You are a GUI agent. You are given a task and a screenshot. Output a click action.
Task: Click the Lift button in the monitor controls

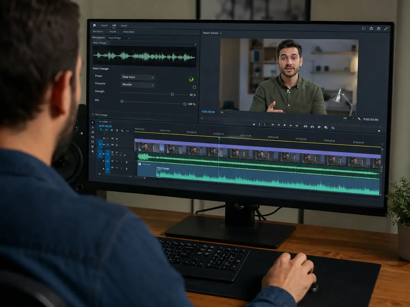(x=306, y=126)
